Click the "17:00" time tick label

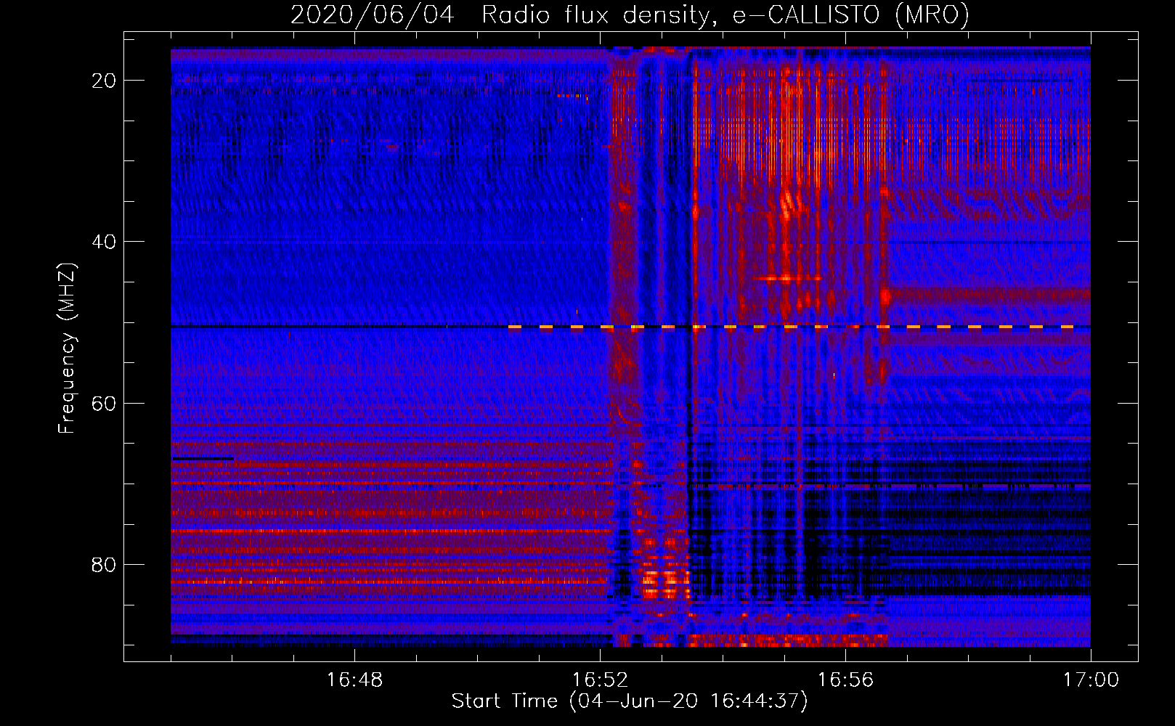point(1091,680)
